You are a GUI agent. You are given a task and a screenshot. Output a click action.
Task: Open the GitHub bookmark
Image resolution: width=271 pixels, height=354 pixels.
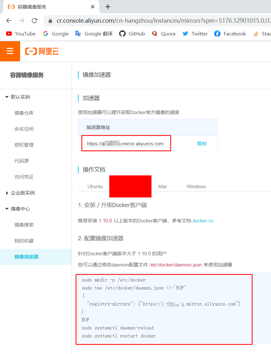point(132,34)
